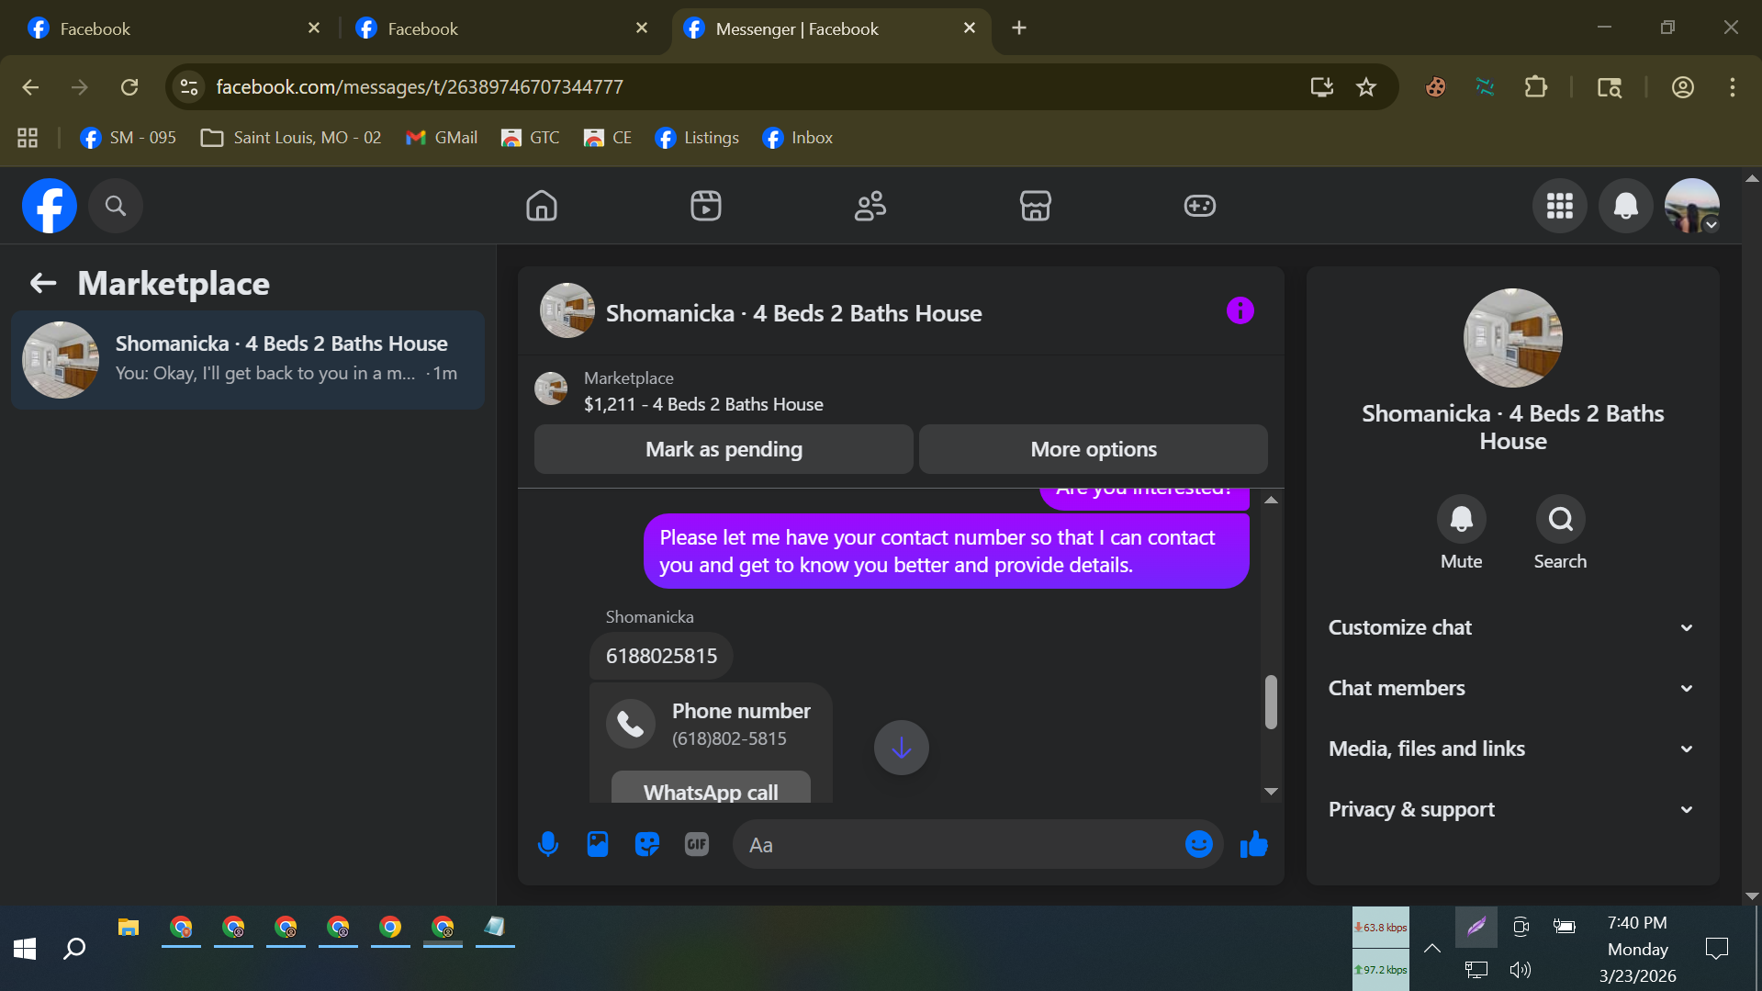Open CE bookmark
Viewport: 1762px width, 991px height.
(x=608, y=138)
